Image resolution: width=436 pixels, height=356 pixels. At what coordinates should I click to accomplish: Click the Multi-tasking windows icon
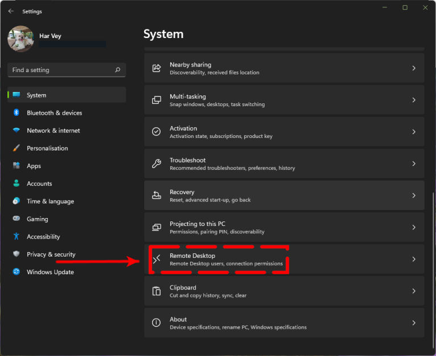156,100
